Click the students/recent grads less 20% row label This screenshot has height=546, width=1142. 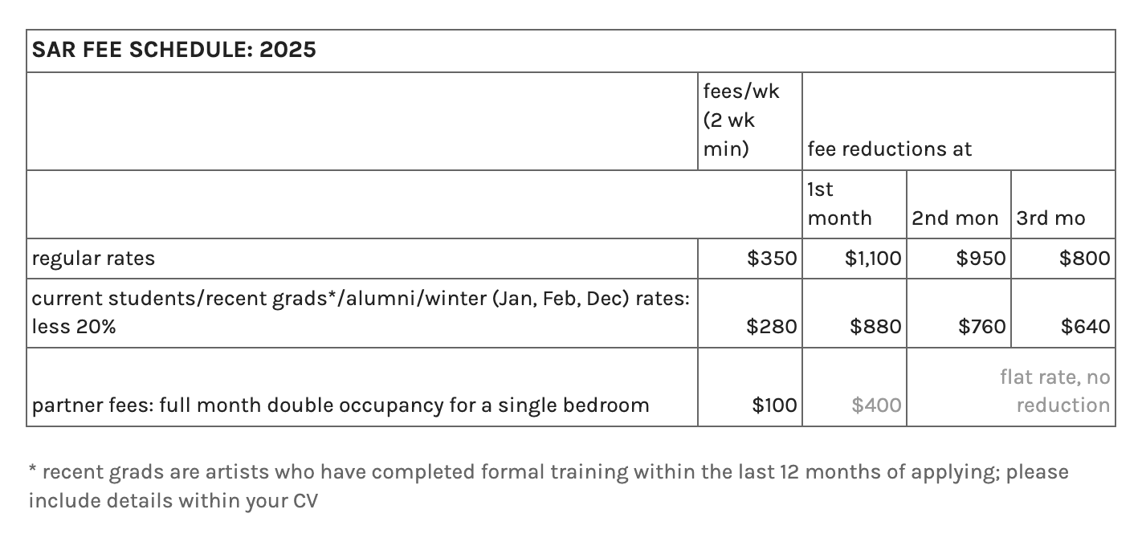point(361,312)
